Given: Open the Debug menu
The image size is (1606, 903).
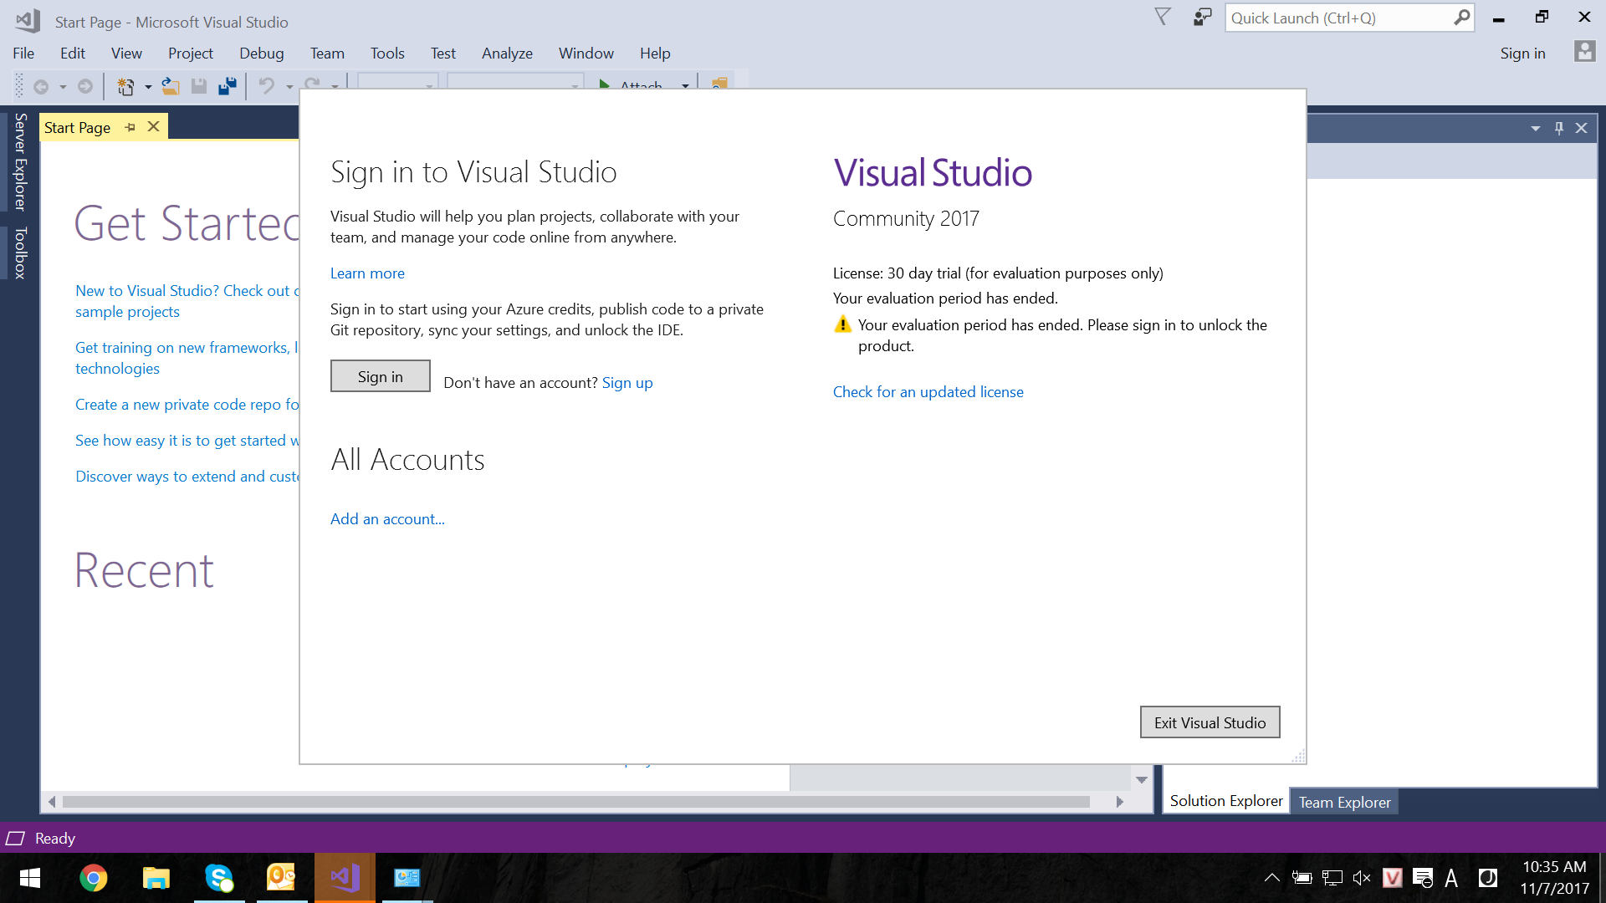Looking at the screenshot, I should [x=262, y=53].
